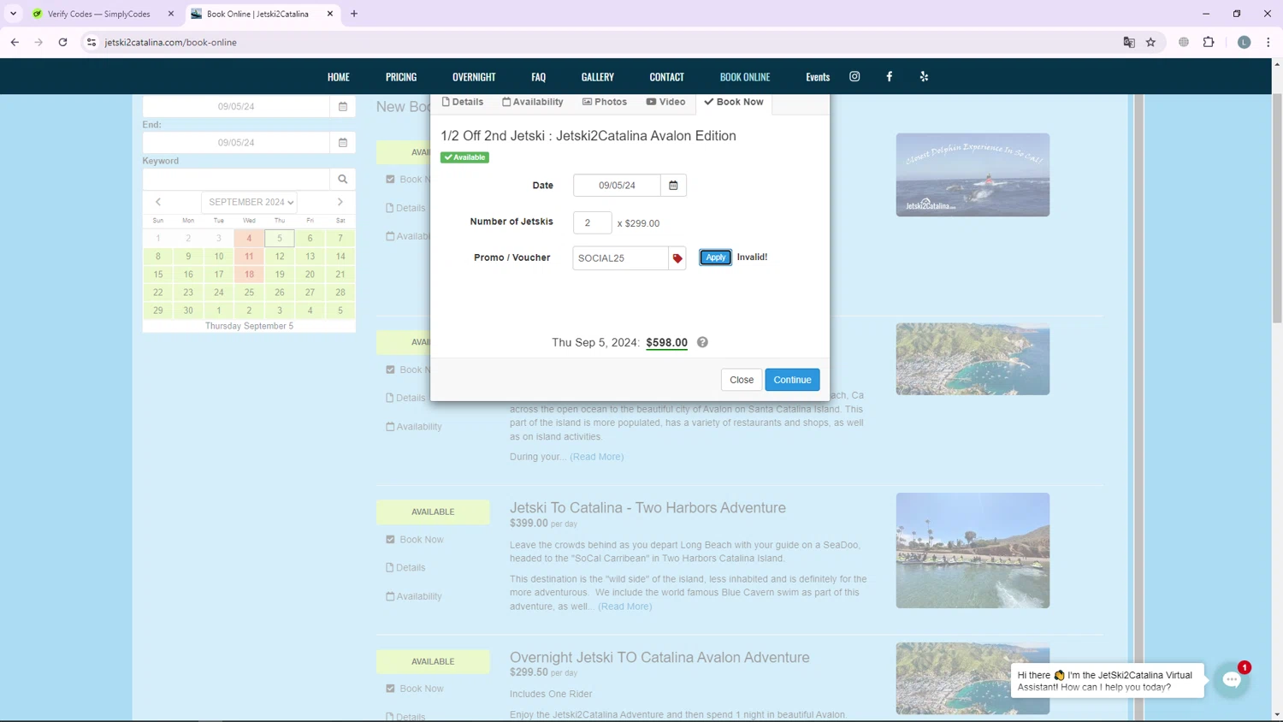The height and width of the screenshot is (722, 1283).
Task: Open the GALLERY menu item
Action: 598,77
